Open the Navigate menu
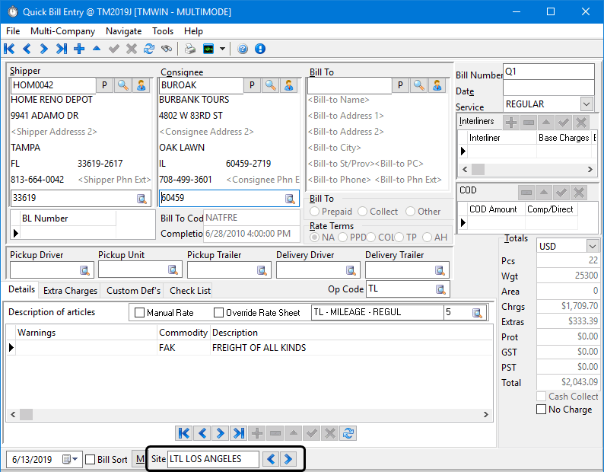Screen dimensions: 604x472 123,31
